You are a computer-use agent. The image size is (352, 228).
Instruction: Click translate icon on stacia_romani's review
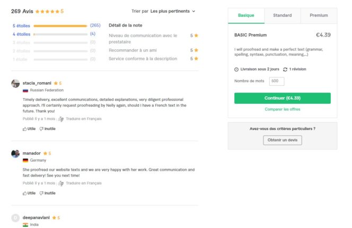61,119
